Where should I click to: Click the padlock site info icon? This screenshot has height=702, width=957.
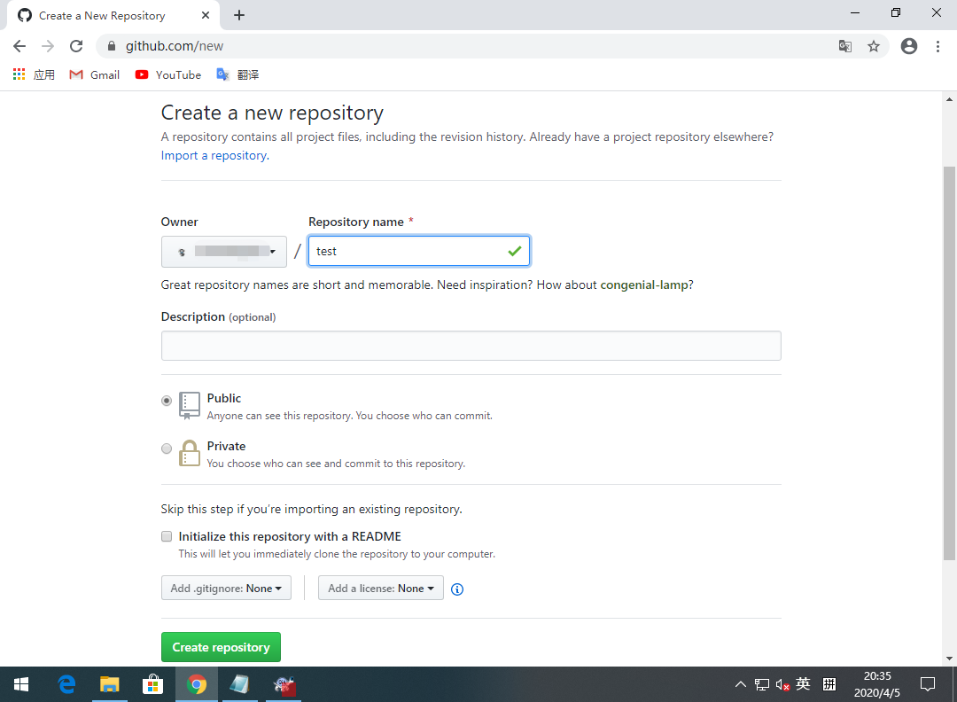click(x=111, y=46)
